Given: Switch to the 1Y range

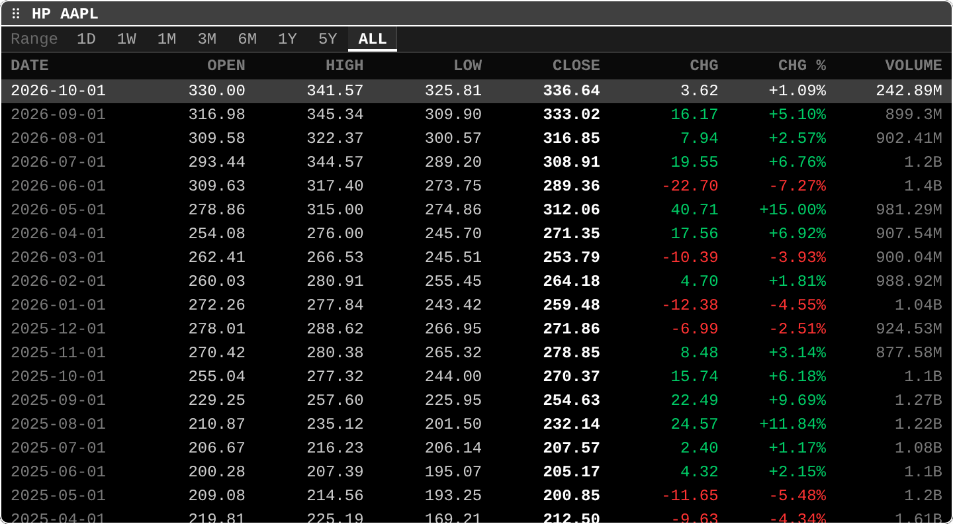Looking at the screenshot, I should (287, 39).
